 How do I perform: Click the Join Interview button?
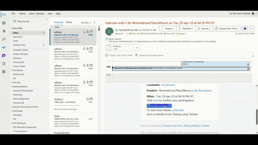click(159, 106)
